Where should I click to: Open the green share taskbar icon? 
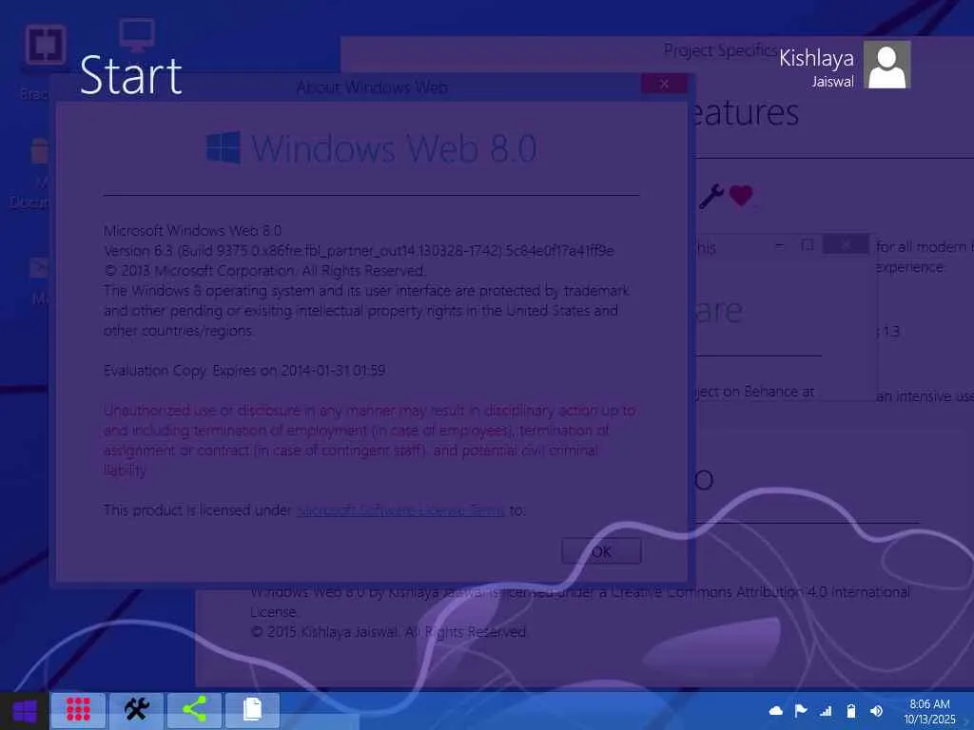[x=194, y=710]
